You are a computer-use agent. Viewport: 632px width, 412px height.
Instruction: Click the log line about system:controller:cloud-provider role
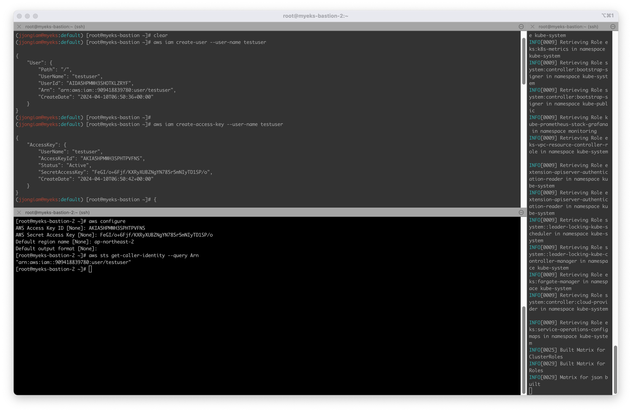click(568, 302)
